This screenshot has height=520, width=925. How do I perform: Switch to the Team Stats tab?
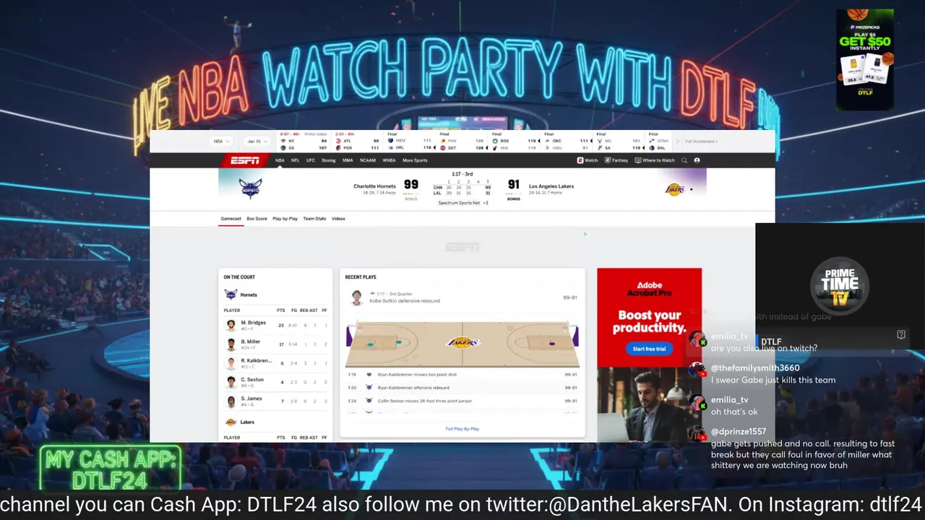click(x=314, y=219)
